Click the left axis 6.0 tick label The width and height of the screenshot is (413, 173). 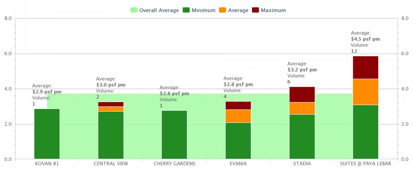(x=8, y=53)
